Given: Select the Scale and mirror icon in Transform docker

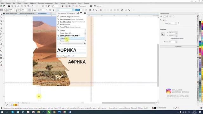Looking at the screenshot, I should point(167,16).
